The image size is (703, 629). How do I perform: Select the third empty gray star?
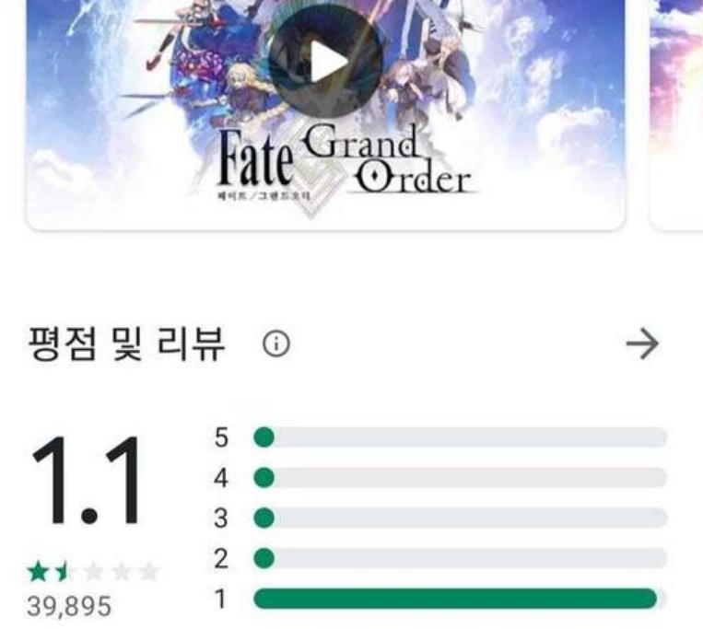[x=93, y=572]
